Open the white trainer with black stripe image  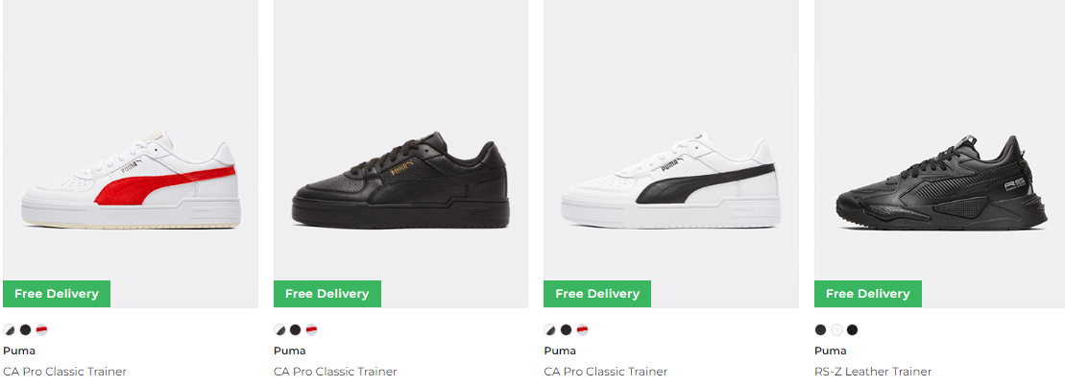coord(671,154)
